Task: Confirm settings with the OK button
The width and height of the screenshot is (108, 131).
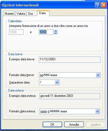Action: (x=52, y=125)
